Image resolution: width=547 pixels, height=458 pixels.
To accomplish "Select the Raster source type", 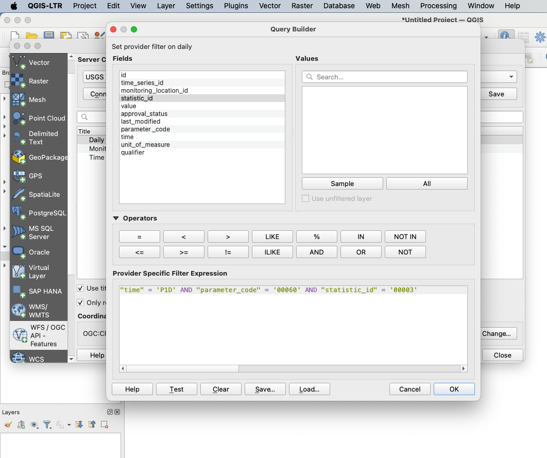I will [x=39, y=81].
